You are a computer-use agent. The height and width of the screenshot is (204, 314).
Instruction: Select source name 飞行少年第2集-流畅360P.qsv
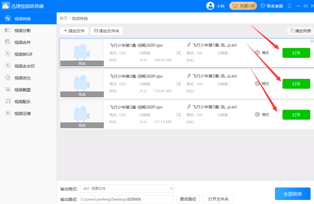tap(136, 76)
